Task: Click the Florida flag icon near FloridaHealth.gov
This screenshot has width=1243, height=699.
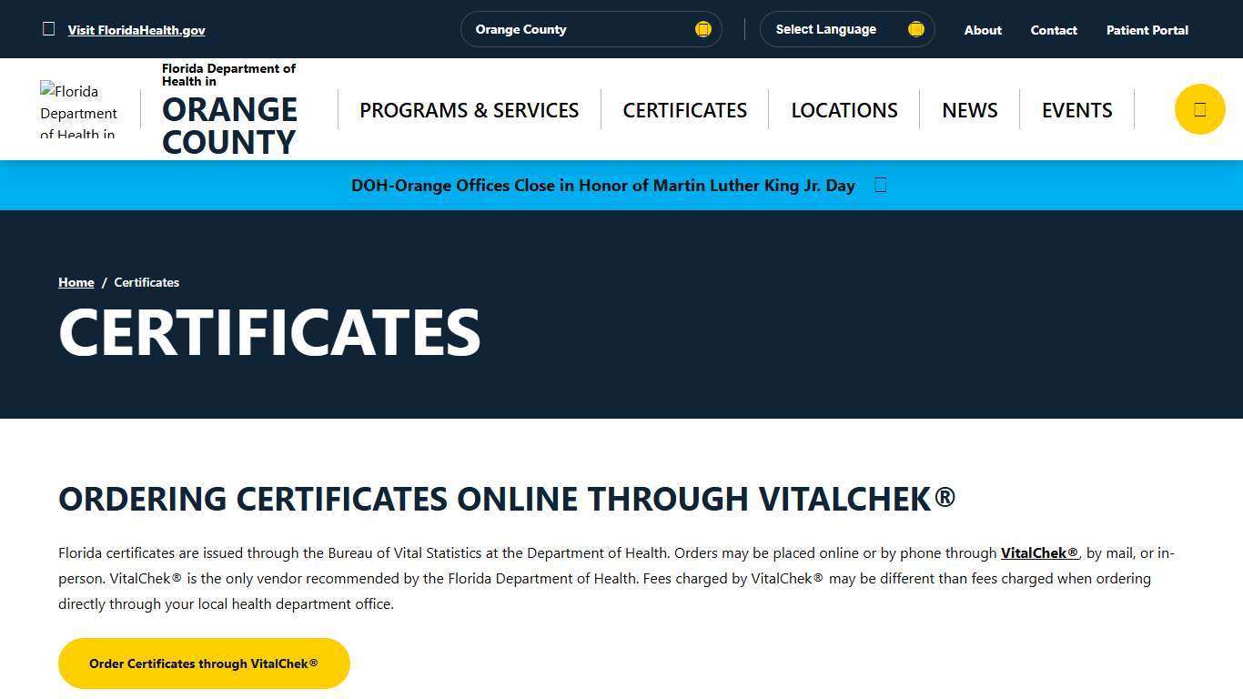Action: pyautogui.click(x=48, y=28)
